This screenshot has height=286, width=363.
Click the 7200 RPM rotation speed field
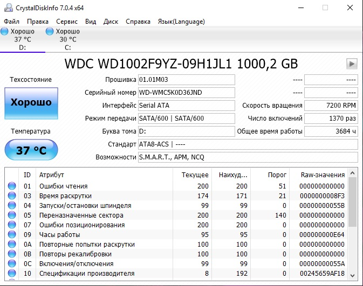331,106
